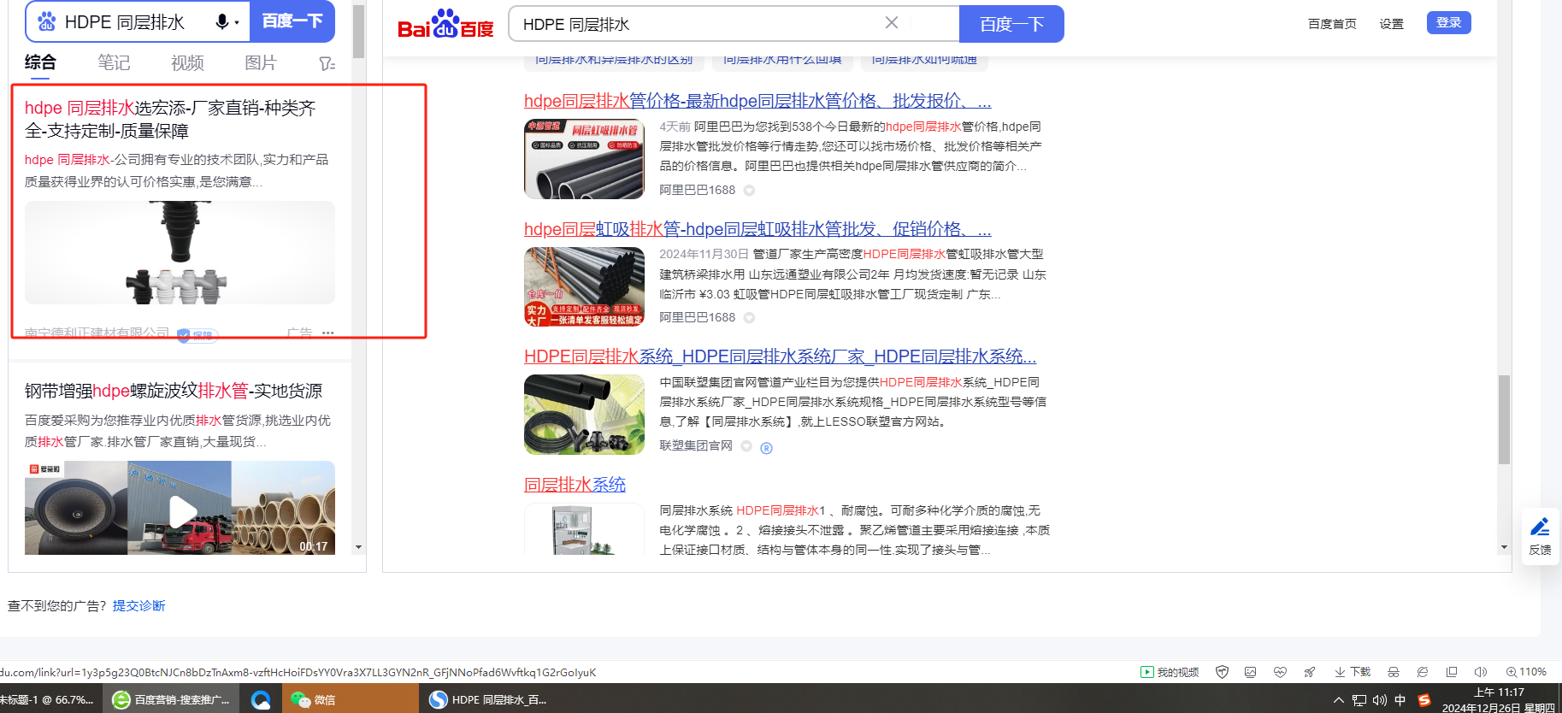Open 我的视频 in browser status bar
Image resolution: width=1562 pixels, height=713 pixels.
coord(1170,672)
